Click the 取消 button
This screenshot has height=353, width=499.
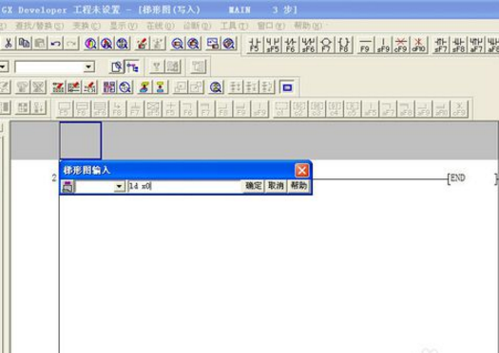coord(276,186)
